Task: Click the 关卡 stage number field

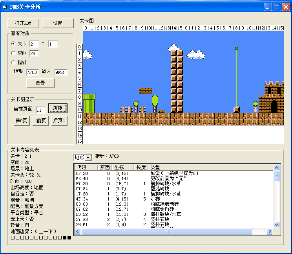Action: pyautogui.click(x=53, y=44)
